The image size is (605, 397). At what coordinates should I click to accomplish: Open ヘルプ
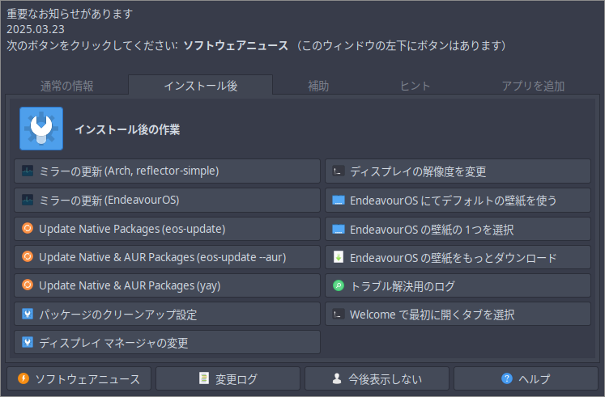coord(526,378)
